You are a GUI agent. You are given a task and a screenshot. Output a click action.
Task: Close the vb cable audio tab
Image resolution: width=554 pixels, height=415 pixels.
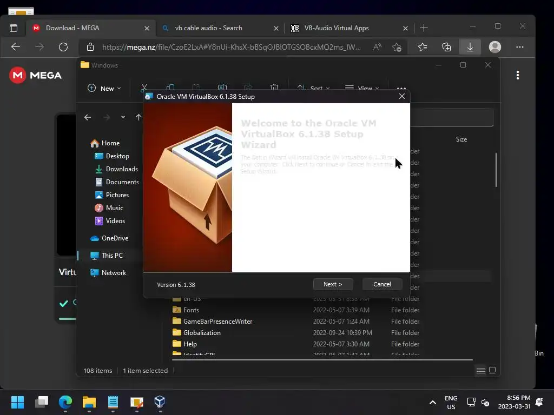click(x=276, y=28)
